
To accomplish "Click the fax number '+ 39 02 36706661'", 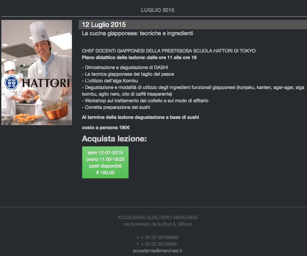I will pyautogui.click(x=159, y=244).
